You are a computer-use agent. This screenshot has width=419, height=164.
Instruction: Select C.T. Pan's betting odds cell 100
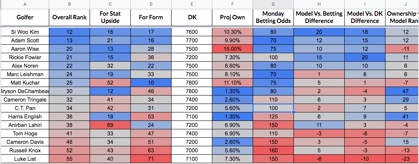pos(273,108)
